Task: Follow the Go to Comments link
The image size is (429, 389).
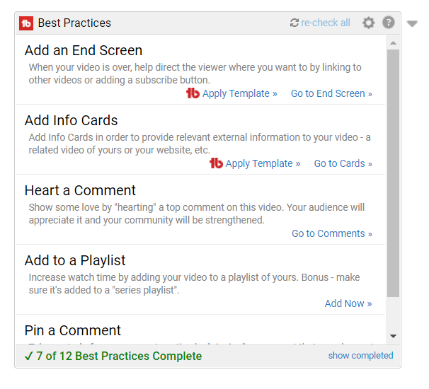Action: point(331,233)
